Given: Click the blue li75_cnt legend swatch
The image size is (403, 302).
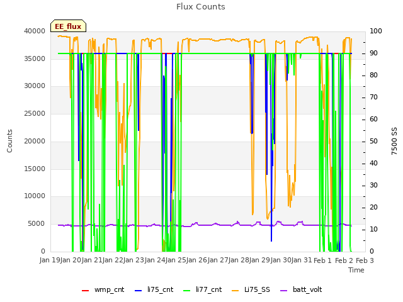Looking at the screenshot, I should 139,291.
